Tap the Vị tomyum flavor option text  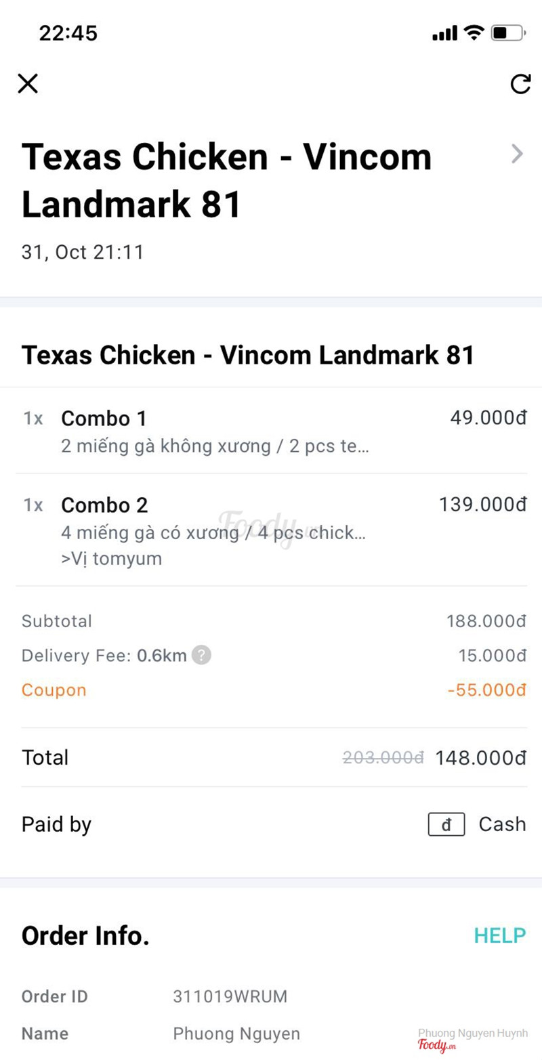[x=112, y=559]
